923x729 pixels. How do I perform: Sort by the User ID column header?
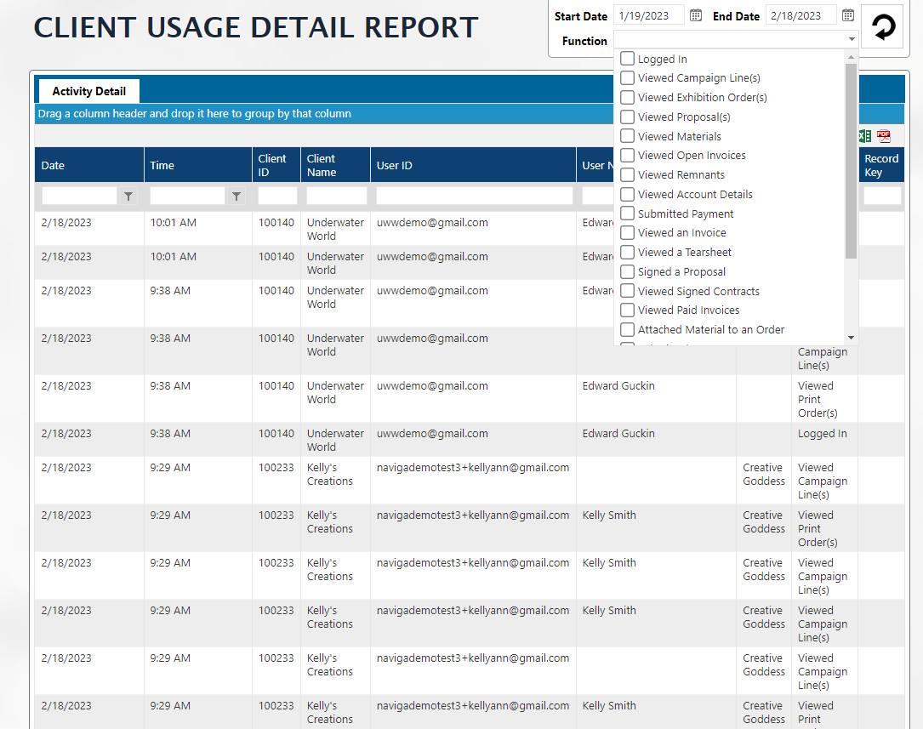coord(395,165)
